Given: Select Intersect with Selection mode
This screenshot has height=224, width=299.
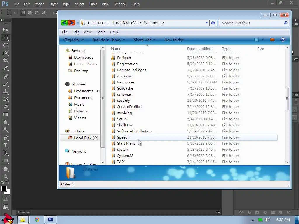Looking at the screenshot, I should (44, 13).
